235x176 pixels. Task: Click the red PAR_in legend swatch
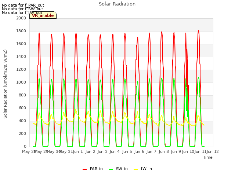85,169
